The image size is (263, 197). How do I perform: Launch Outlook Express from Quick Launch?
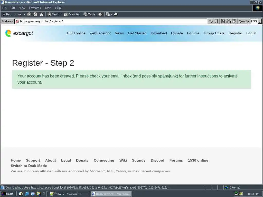pos(33,194)
